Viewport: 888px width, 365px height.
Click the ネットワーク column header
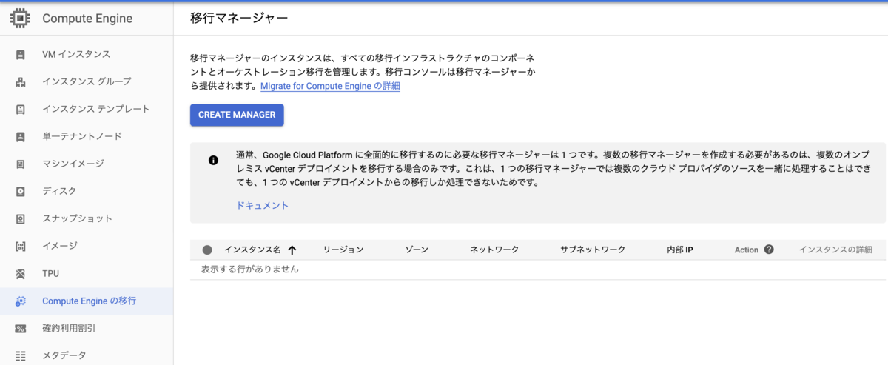tap(494, 250)
